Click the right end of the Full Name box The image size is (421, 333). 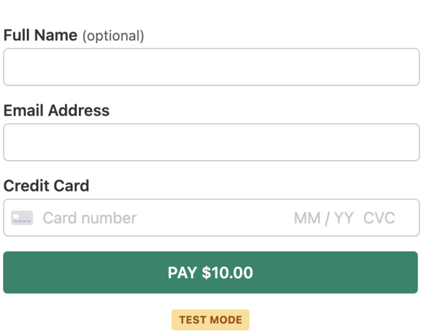(408, 67)
